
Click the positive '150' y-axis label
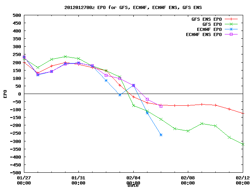coord(17,70)
